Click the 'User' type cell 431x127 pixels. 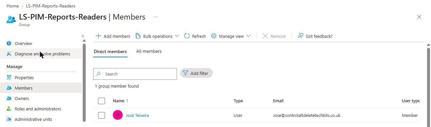(x=238, y=115)
